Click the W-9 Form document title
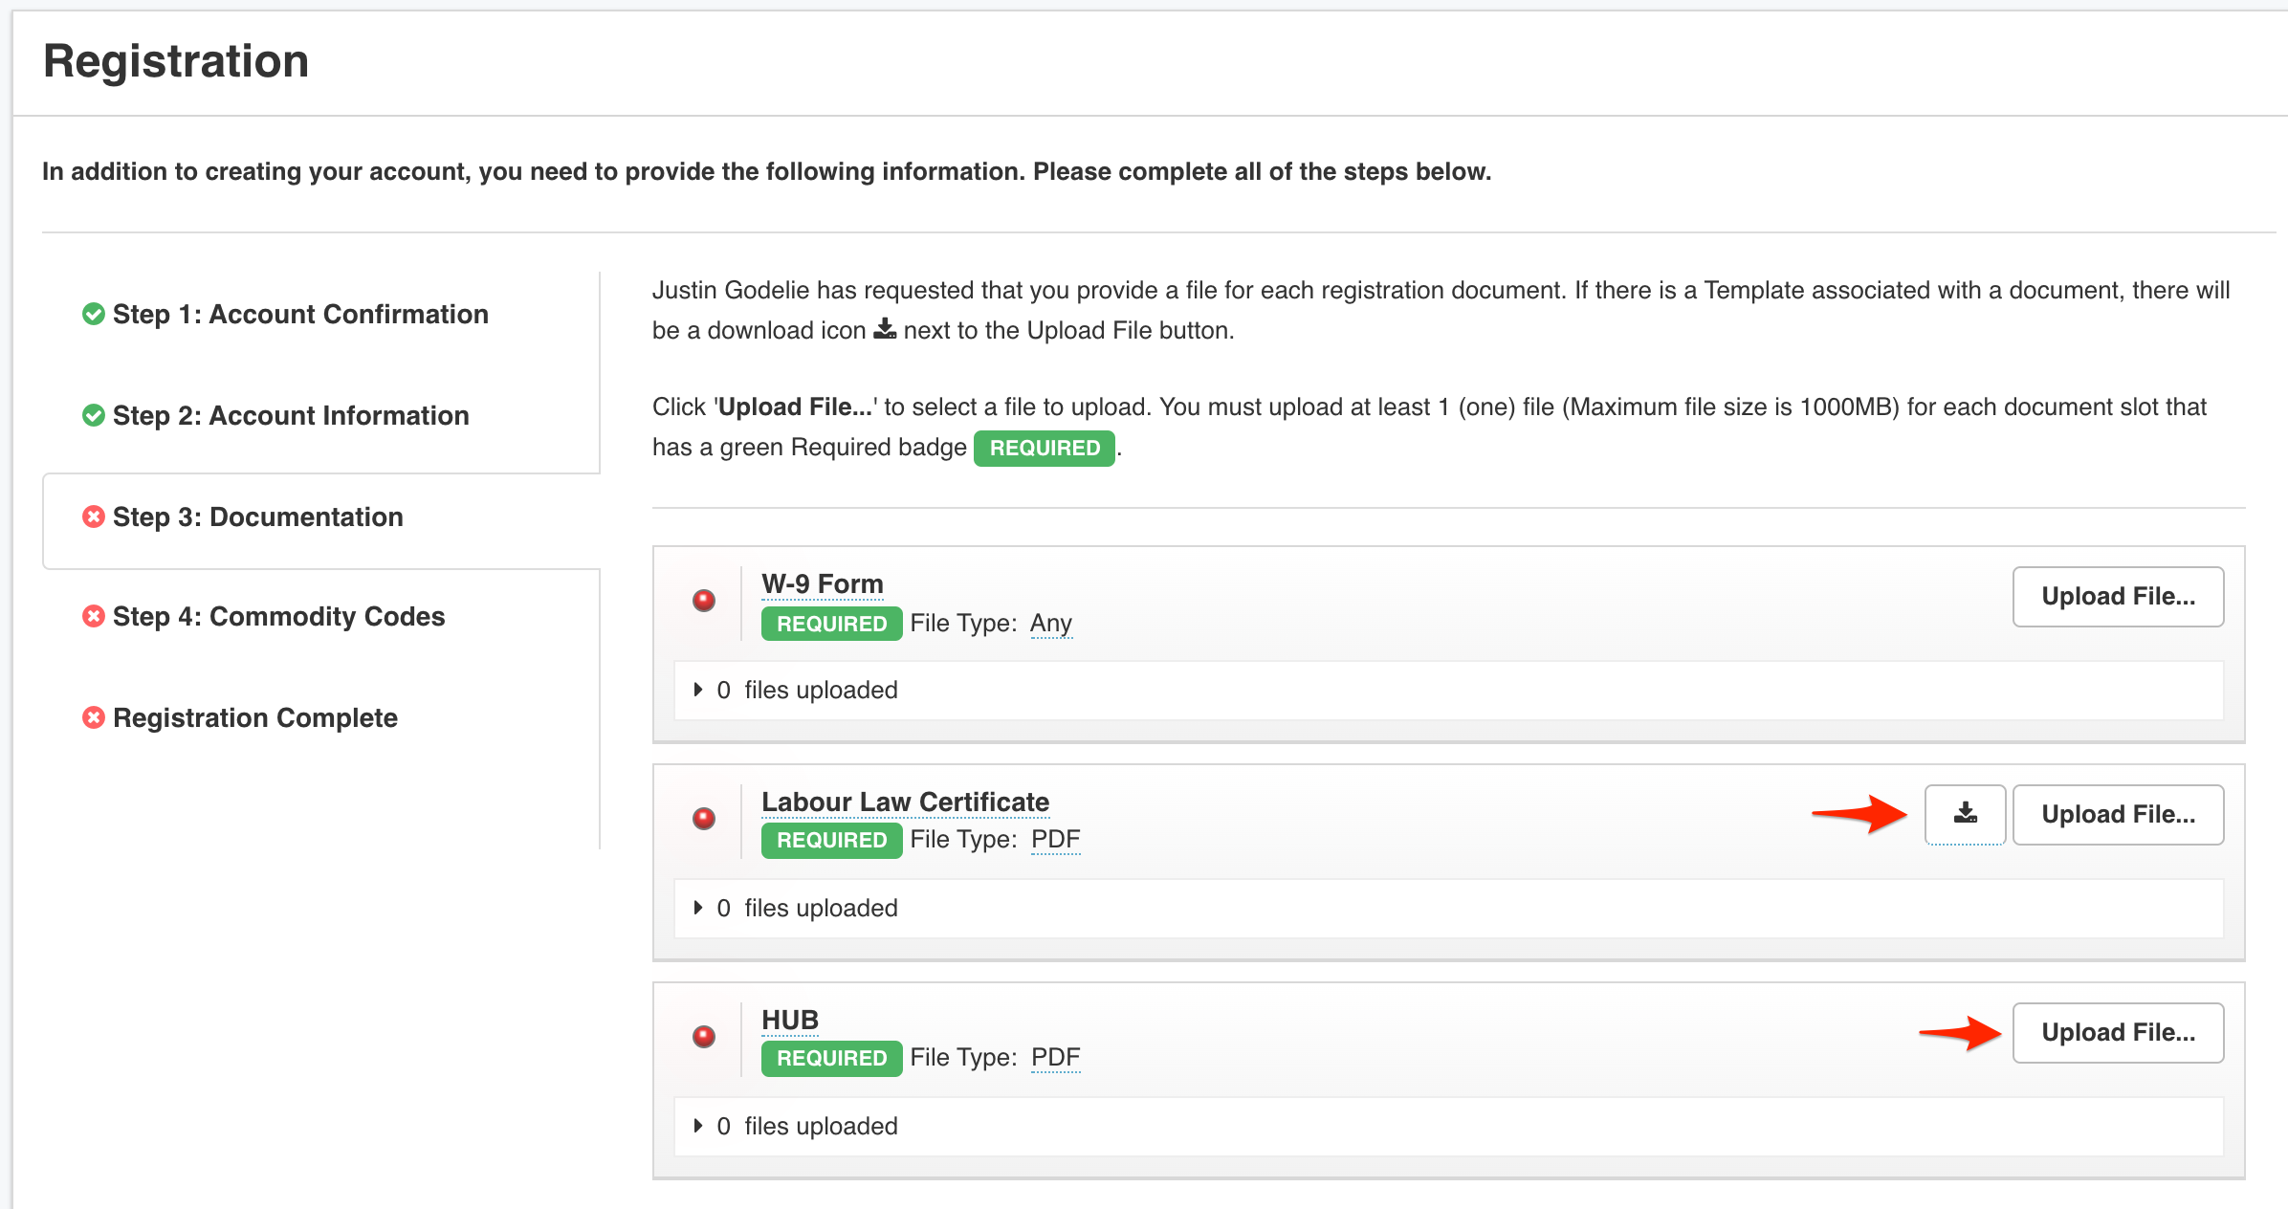The height and width of the screenshot is (1209, 2288). tap(822, 583)
